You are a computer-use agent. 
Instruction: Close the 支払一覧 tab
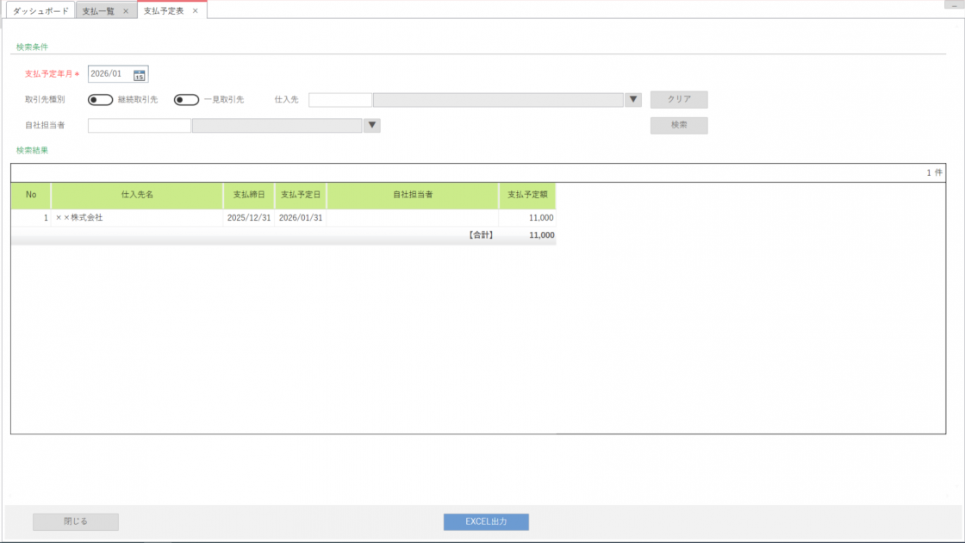[126, 11]
